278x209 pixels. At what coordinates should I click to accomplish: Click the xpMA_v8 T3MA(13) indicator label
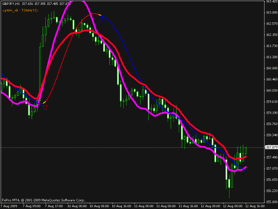20,10
